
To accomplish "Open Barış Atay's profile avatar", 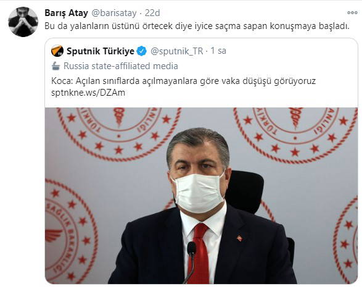I will coord(23,22).
